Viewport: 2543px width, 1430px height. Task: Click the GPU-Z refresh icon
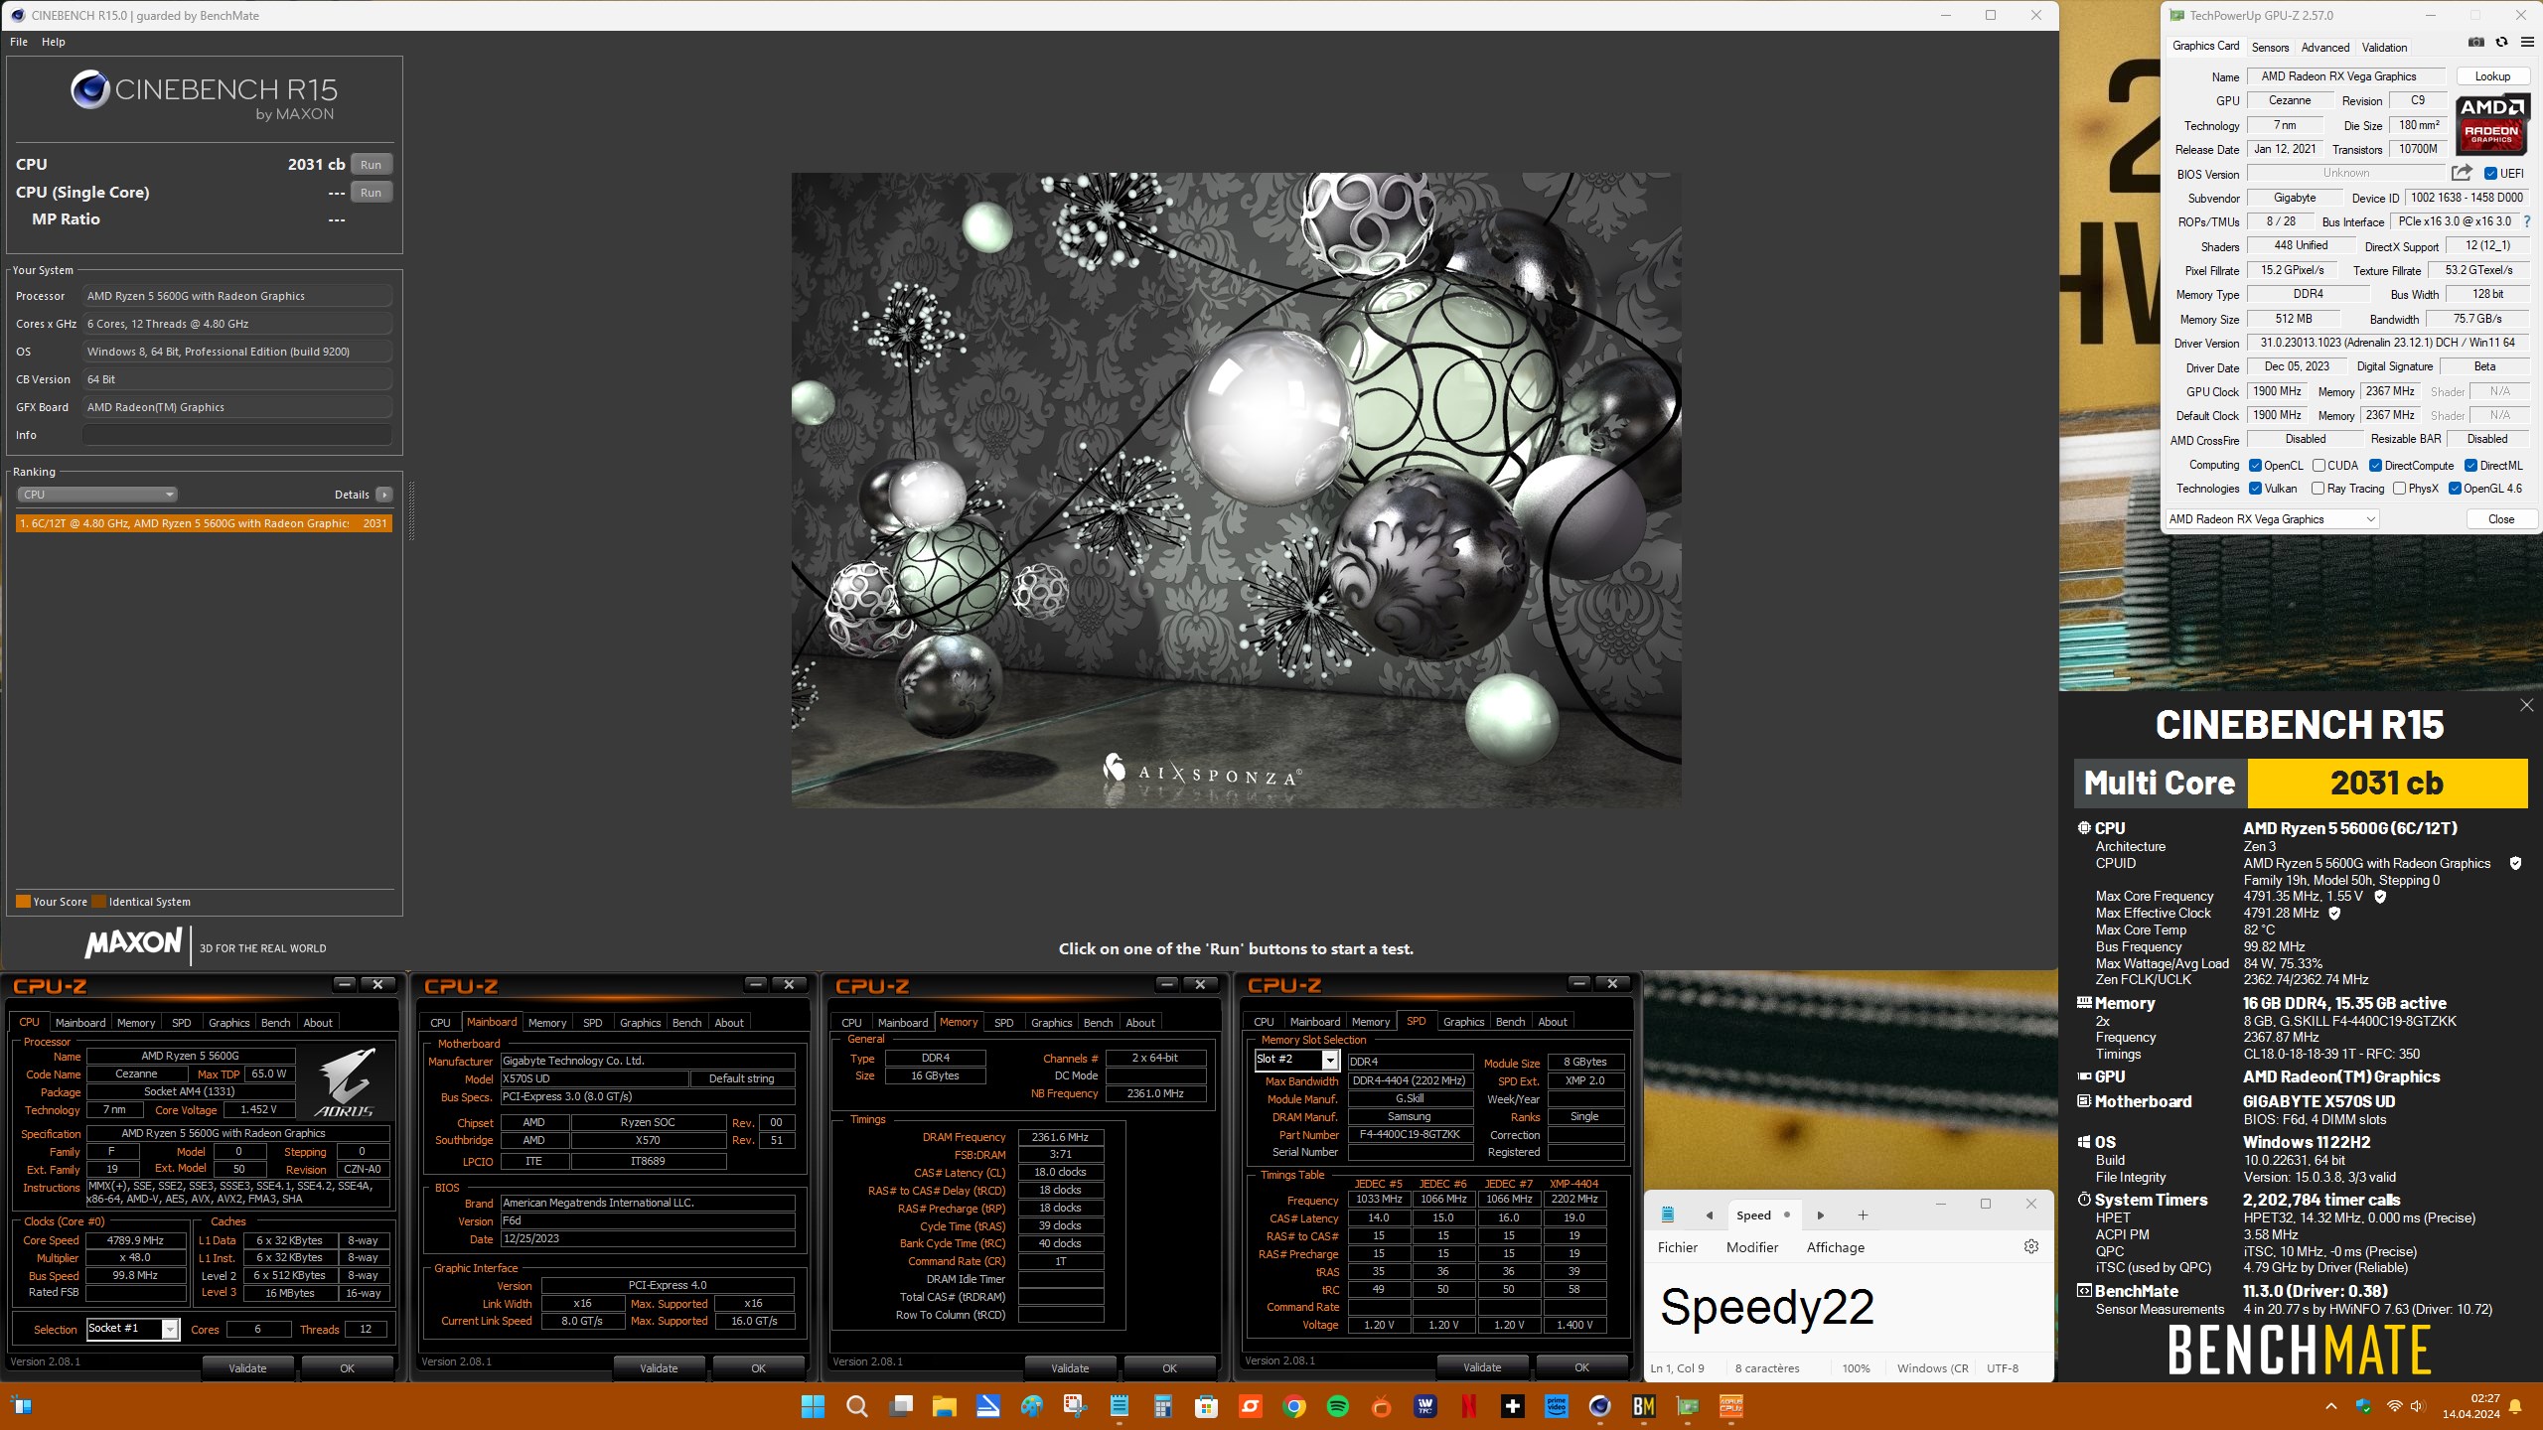pyautogui.click(x=2501, y=43)
